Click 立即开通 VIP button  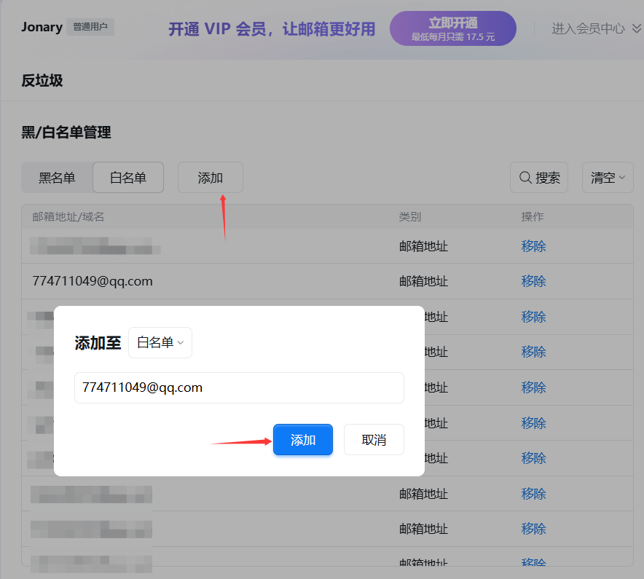click(453, 28)
